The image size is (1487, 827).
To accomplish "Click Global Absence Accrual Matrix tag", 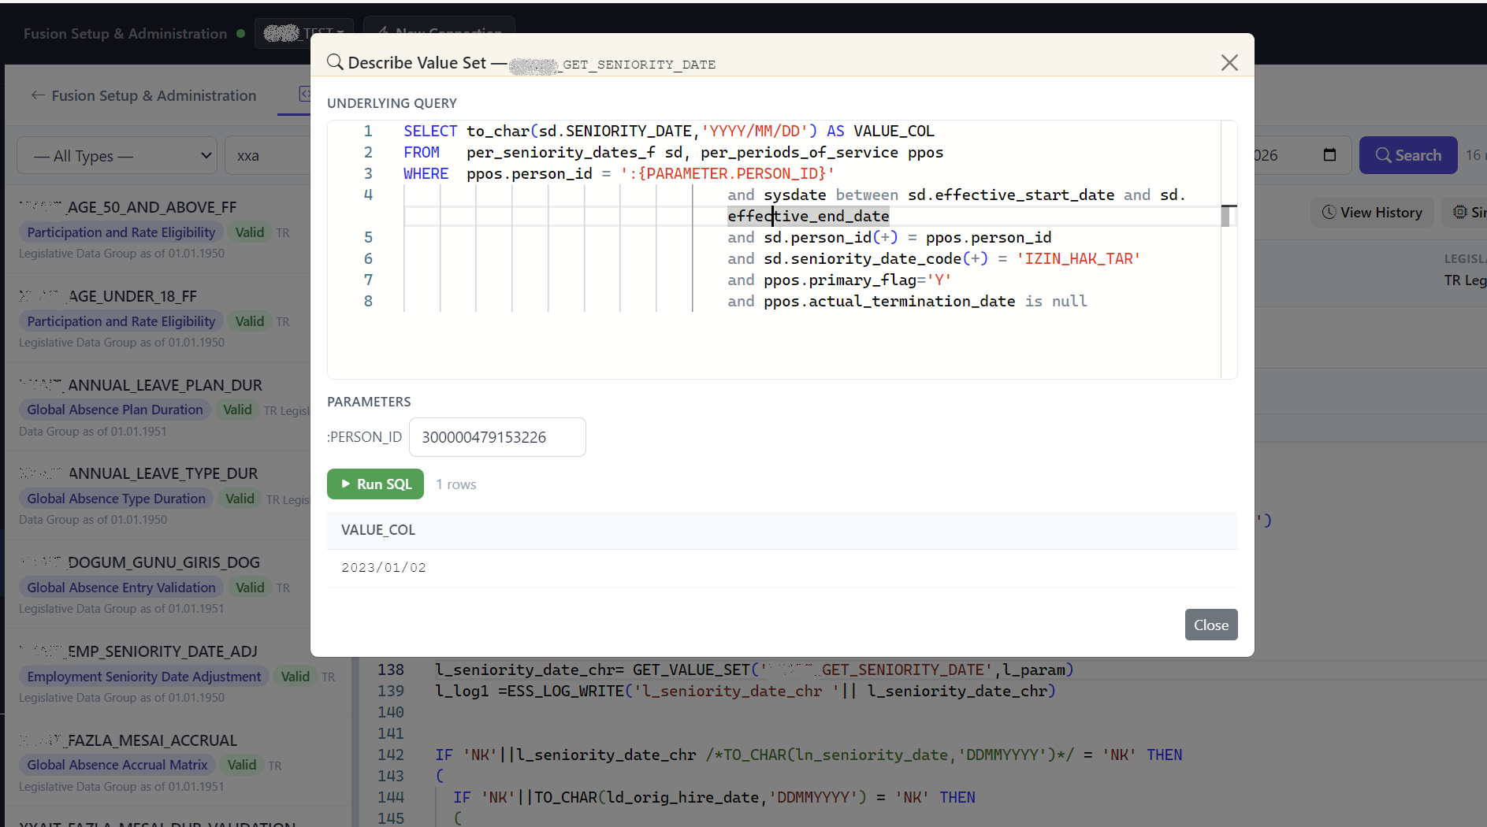I will click(x=117, y=765).
